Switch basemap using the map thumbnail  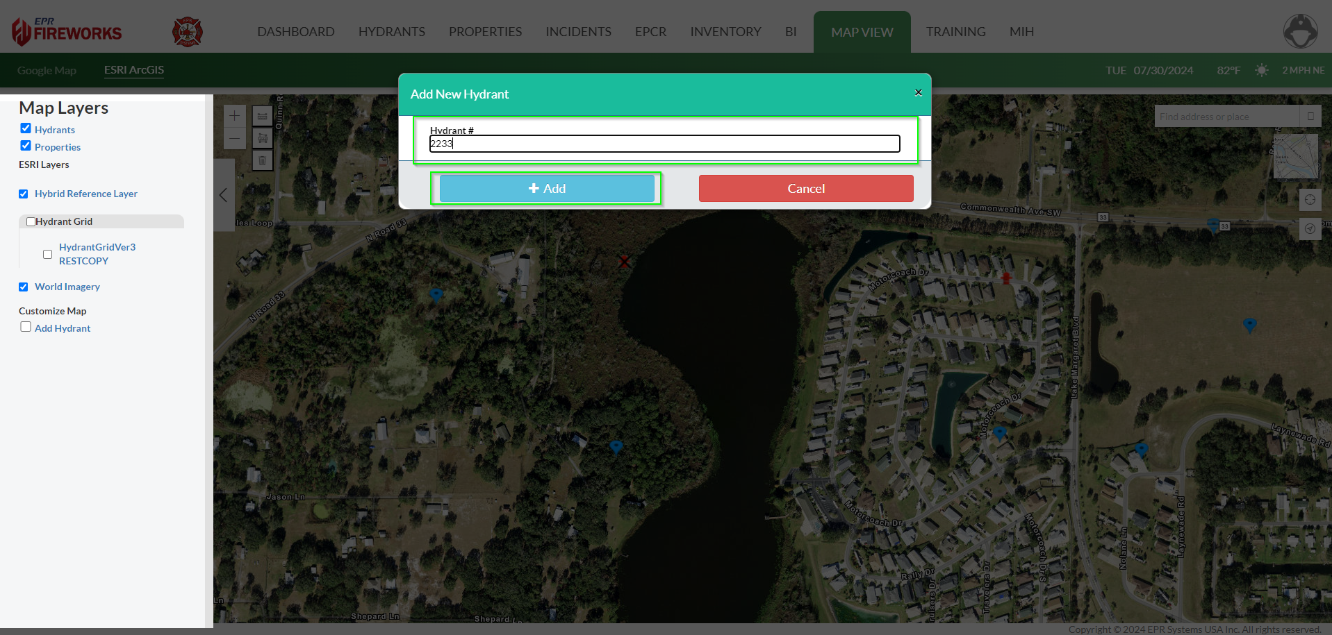(1295, 156)
